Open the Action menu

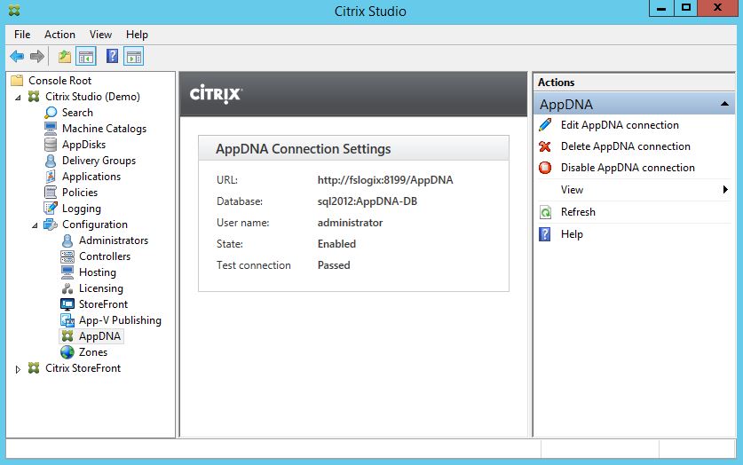pyautogui.click(x=59, y=35)
